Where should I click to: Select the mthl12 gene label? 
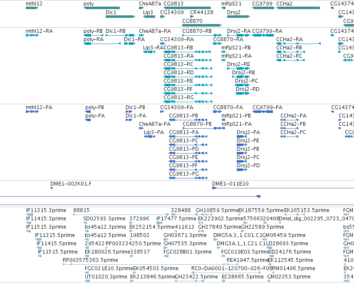(x=34, y=4)
